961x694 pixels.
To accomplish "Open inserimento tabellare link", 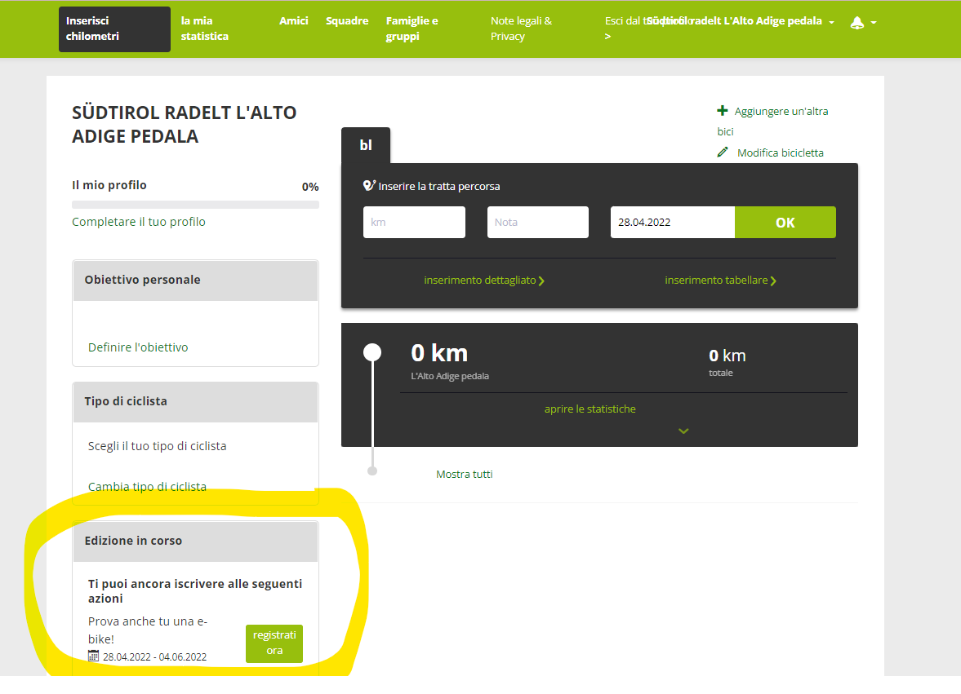I will tap(716, 281).
